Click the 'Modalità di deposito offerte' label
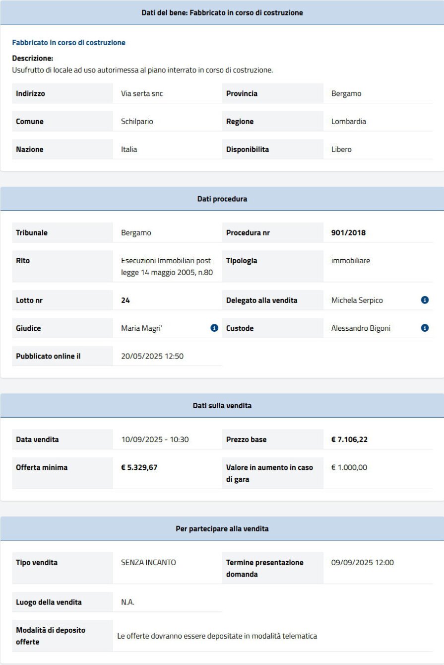Image resolution: width=444 pixels, height=665 pixels. (x=51, y=636)
